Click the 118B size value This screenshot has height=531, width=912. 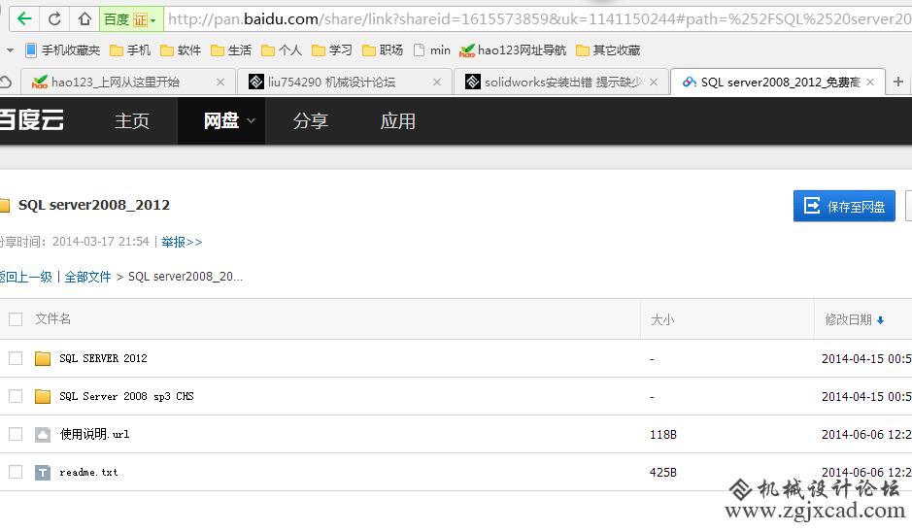663,435
